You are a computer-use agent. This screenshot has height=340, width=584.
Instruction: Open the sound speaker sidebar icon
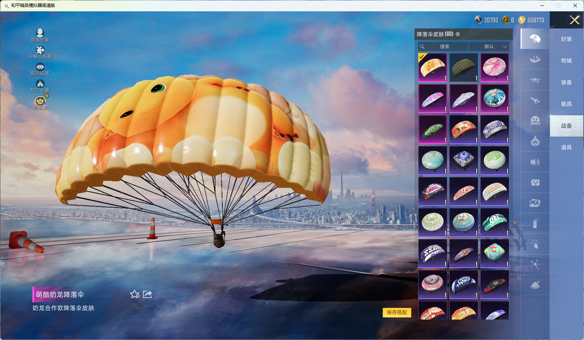pyautogui.click(x=535, y=162)
